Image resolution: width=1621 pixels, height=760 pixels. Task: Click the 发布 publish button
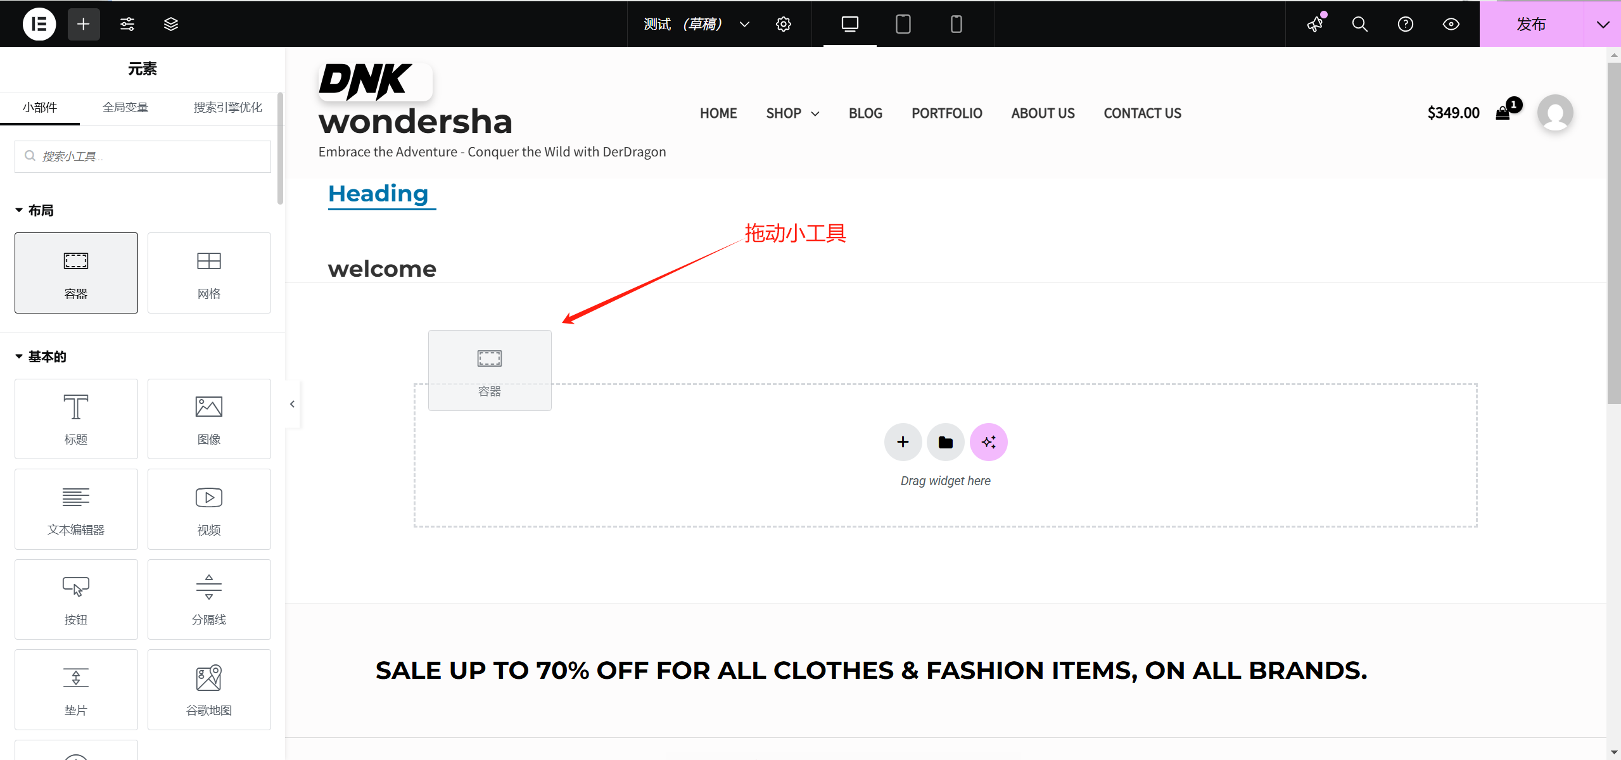(1530, 24)
